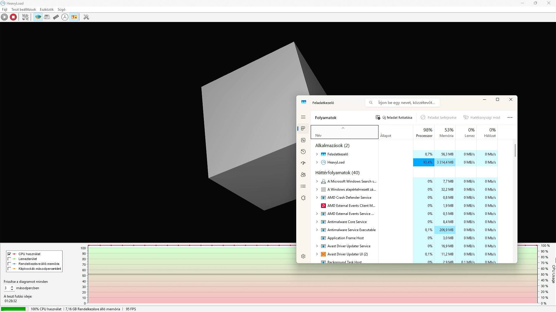Check the Lemezterület checkbox

9,259
